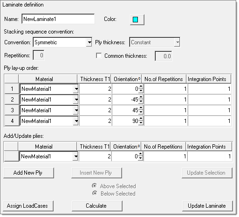Image resolution: width=239 pixels, height=217 pixels.
Task: Click the Common thickness value field
Action: tap(164, 56)
